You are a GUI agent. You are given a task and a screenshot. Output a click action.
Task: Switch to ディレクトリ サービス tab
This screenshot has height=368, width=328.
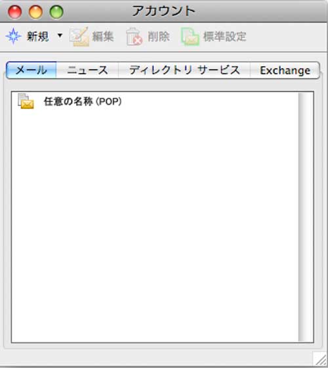pyautogui.click(x=184, y=70)
